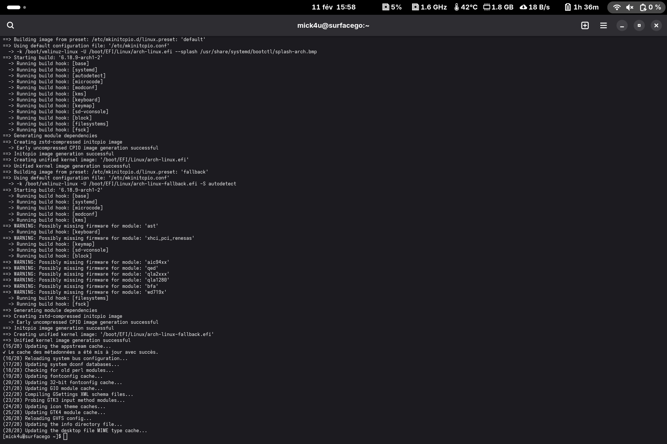Focus the terminal prompt cursor
Viewport: 667px width, 444px height.
pos(65,437)
